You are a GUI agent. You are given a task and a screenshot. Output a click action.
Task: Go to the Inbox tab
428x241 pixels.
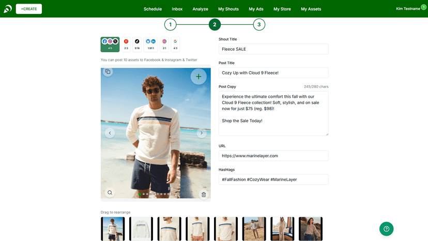(x=177, y=9)
